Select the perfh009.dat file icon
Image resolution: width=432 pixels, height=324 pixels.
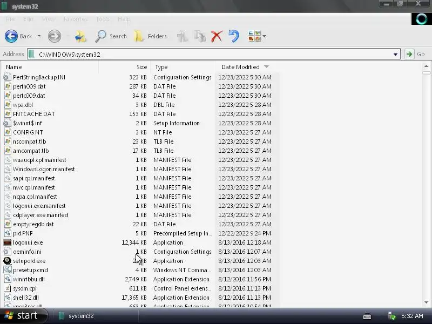point(8,86)
